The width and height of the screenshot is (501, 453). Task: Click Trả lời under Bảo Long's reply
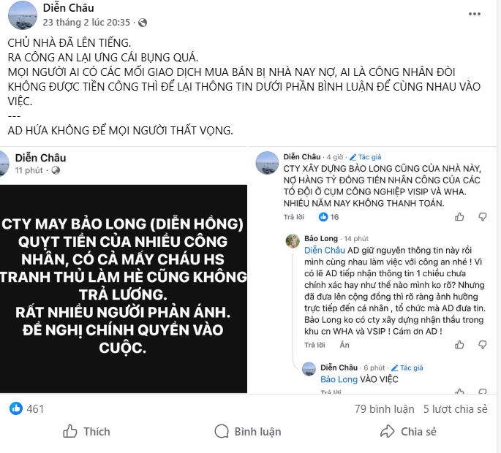pyautogui.click(x=314, y=345)
